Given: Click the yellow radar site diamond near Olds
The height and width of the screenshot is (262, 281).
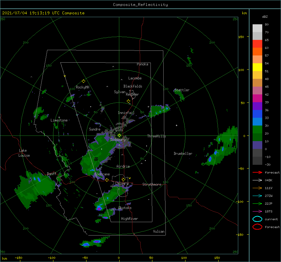Looking at the screenshot, I should pos(119,136).
